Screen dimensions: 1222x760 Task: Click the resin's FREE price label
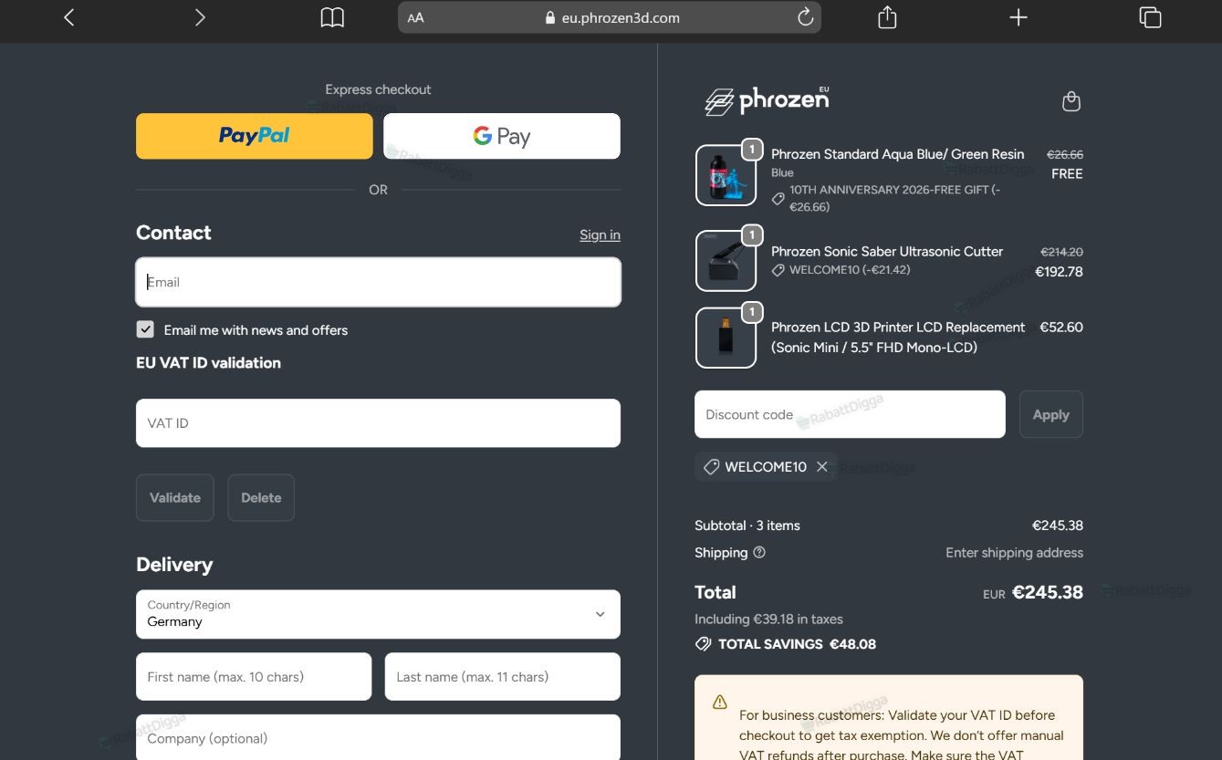(1067, 173)
